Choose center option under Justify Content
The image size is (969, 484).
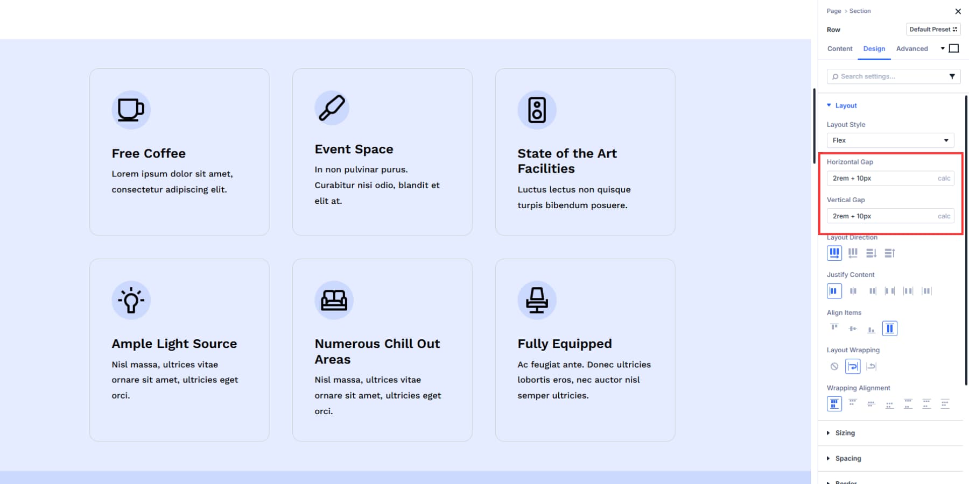coord(853,291)
